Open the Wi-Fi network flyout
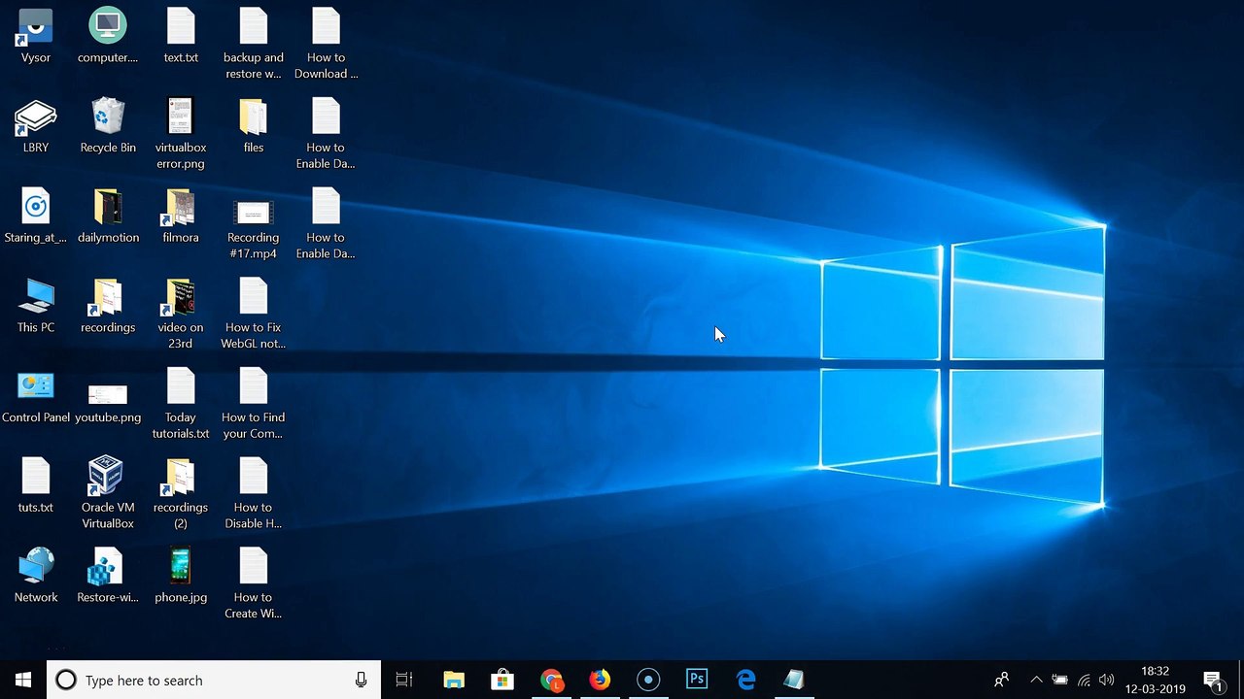The width and height of the screenshot is (1244, 699). [1084, 680]
